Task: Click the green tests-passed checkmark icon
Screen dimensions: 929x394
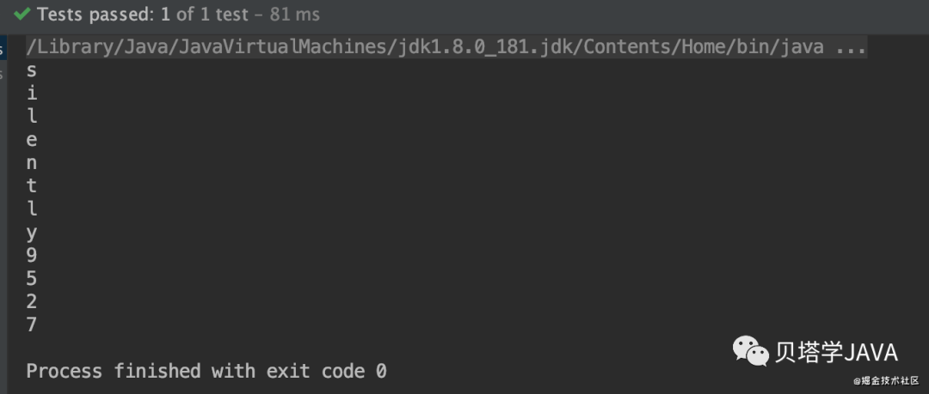Action: (22, 15)
